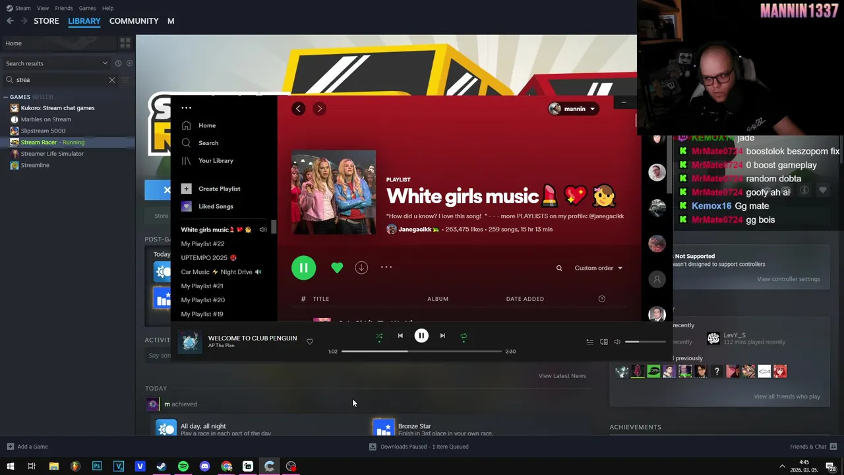Adjust the Spotify volume slider
The width and height of the screenshot is (844, 475).
tap(645, 342)
